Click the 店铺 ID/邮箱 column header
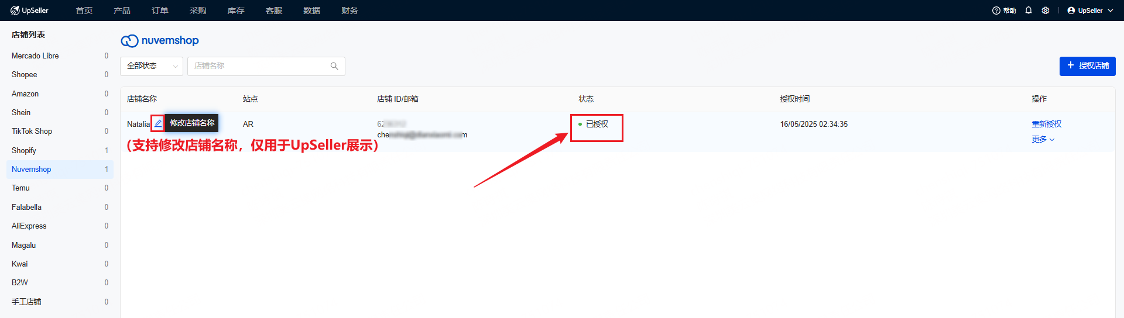Image resolution: width=1124 pixels, height=318 pixels. [x=397, y=99]
